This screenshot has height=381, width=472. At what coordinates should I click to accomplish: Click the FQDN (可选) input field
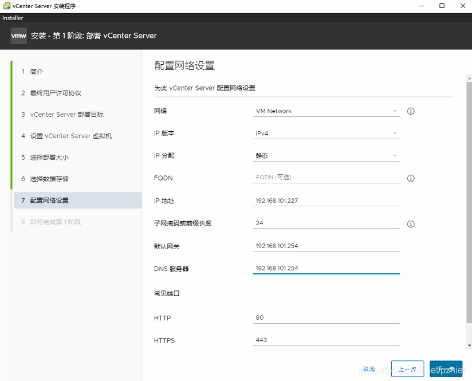tap(327, 178)
